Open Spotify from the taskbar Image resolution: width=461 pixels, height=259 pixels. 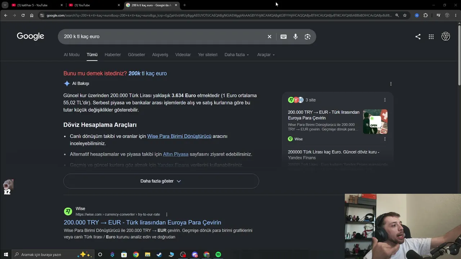point(218,255)
